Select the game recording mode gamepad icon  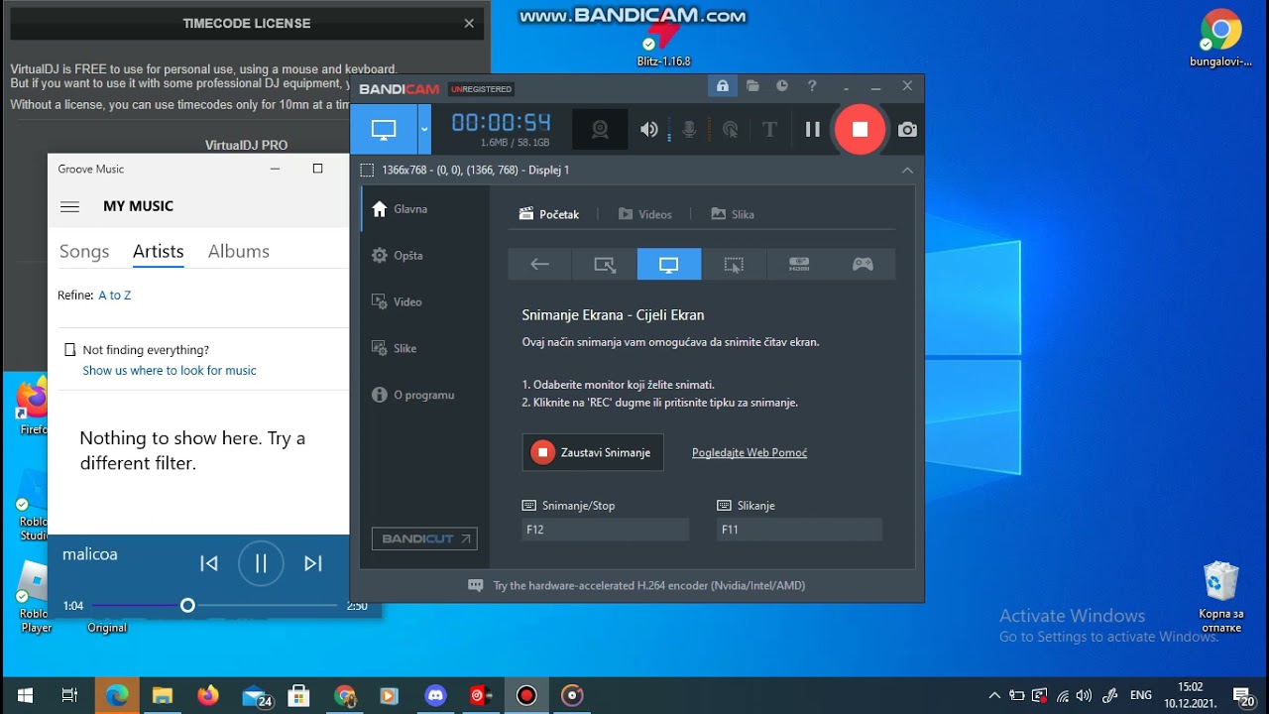pos(864,265)
